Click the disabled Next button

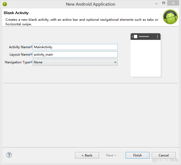[111, 155]
